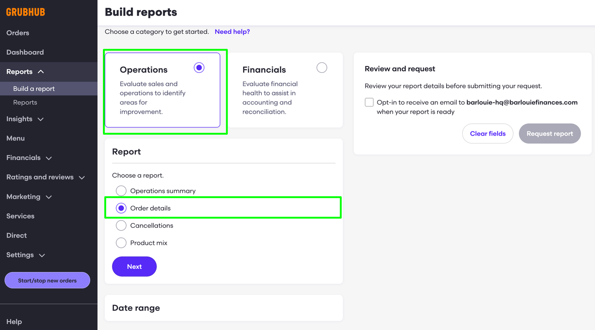The width and height of the screenshot is (595, 330).
Task: Click the Build reports page title
Action: [141, 12]
